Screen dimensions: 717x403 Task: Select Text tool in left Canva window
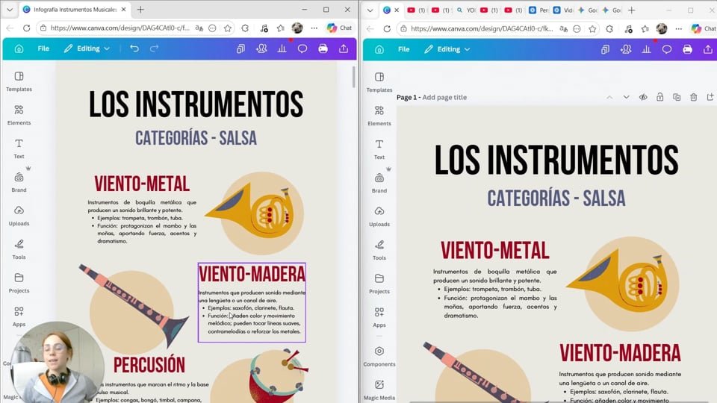[x=19, y=149]
